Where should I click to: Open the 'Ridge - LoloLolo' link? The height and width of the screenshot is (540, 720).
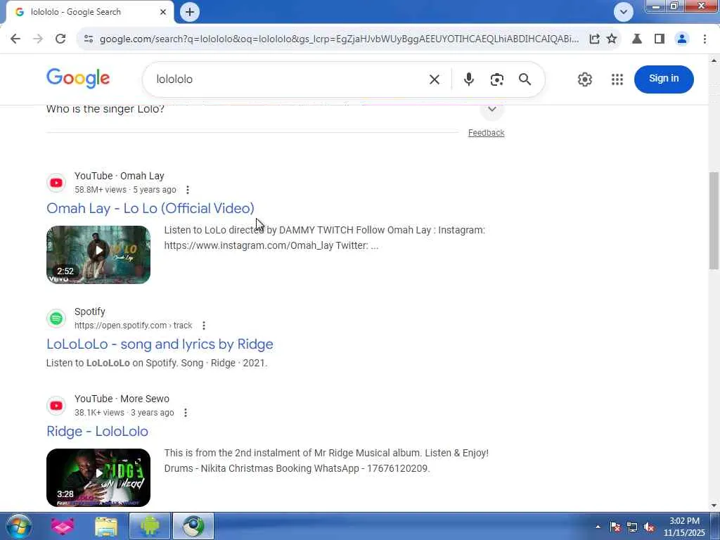click(x=97, y=432)
